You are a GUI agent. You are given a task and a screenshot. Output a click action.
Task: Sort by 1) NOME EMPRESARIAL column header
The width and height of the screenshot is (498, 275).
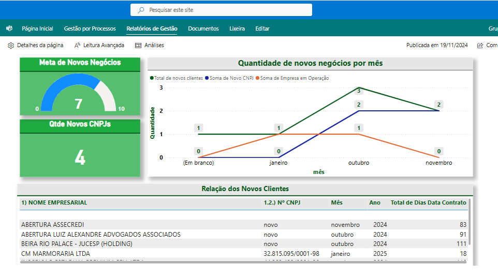click(54, 202)
